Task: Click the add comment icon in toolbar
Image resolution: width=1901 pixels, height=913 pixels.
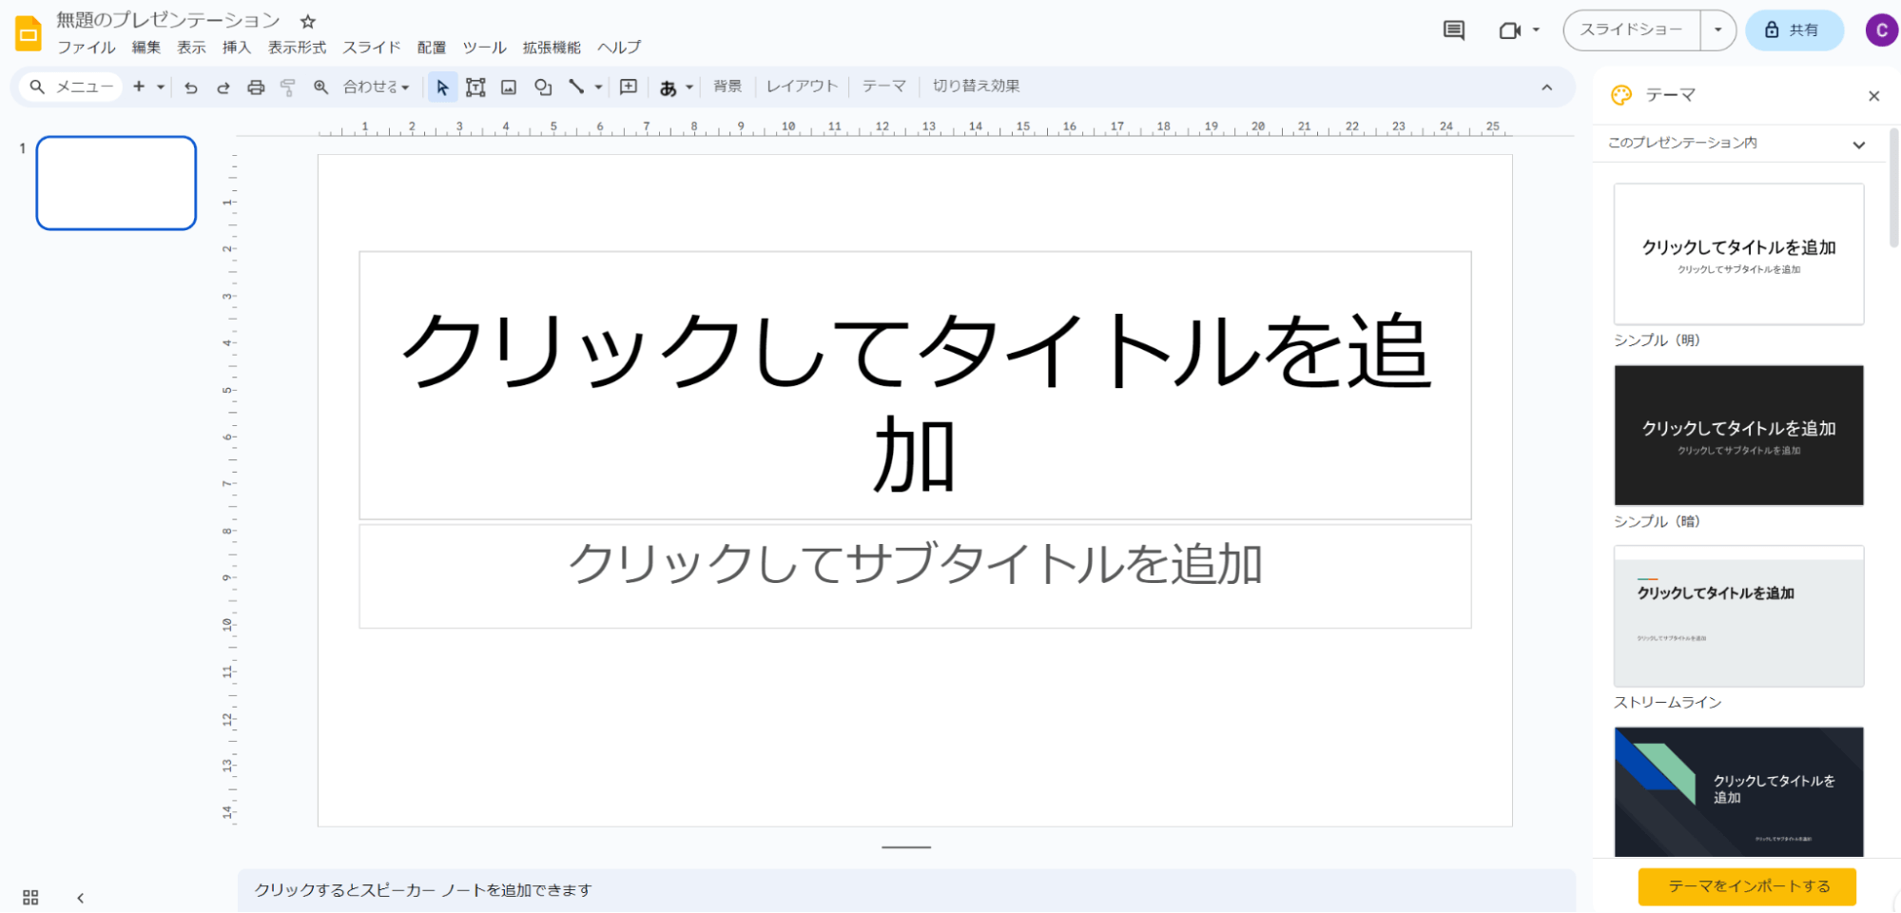Action: click(x=629, y=87)
